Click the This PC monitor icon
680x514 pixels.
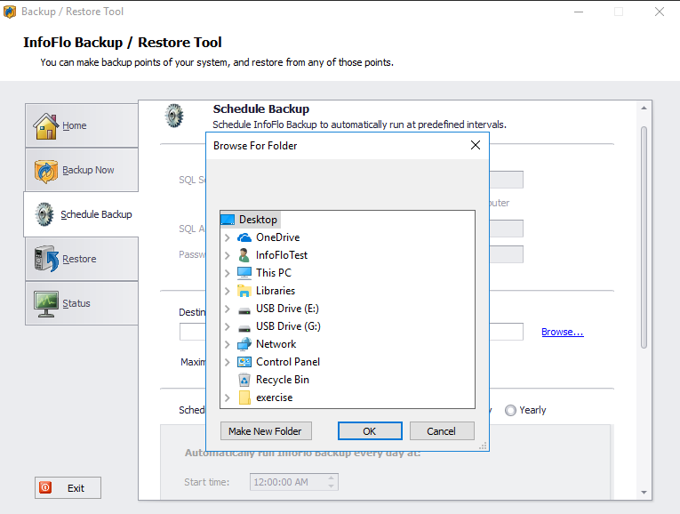tap(244, 273)
